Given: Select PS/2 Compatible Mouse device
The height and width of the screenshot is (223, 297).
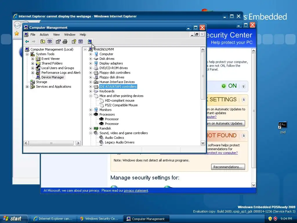Looking at the screenshot, I should (121, 105).
